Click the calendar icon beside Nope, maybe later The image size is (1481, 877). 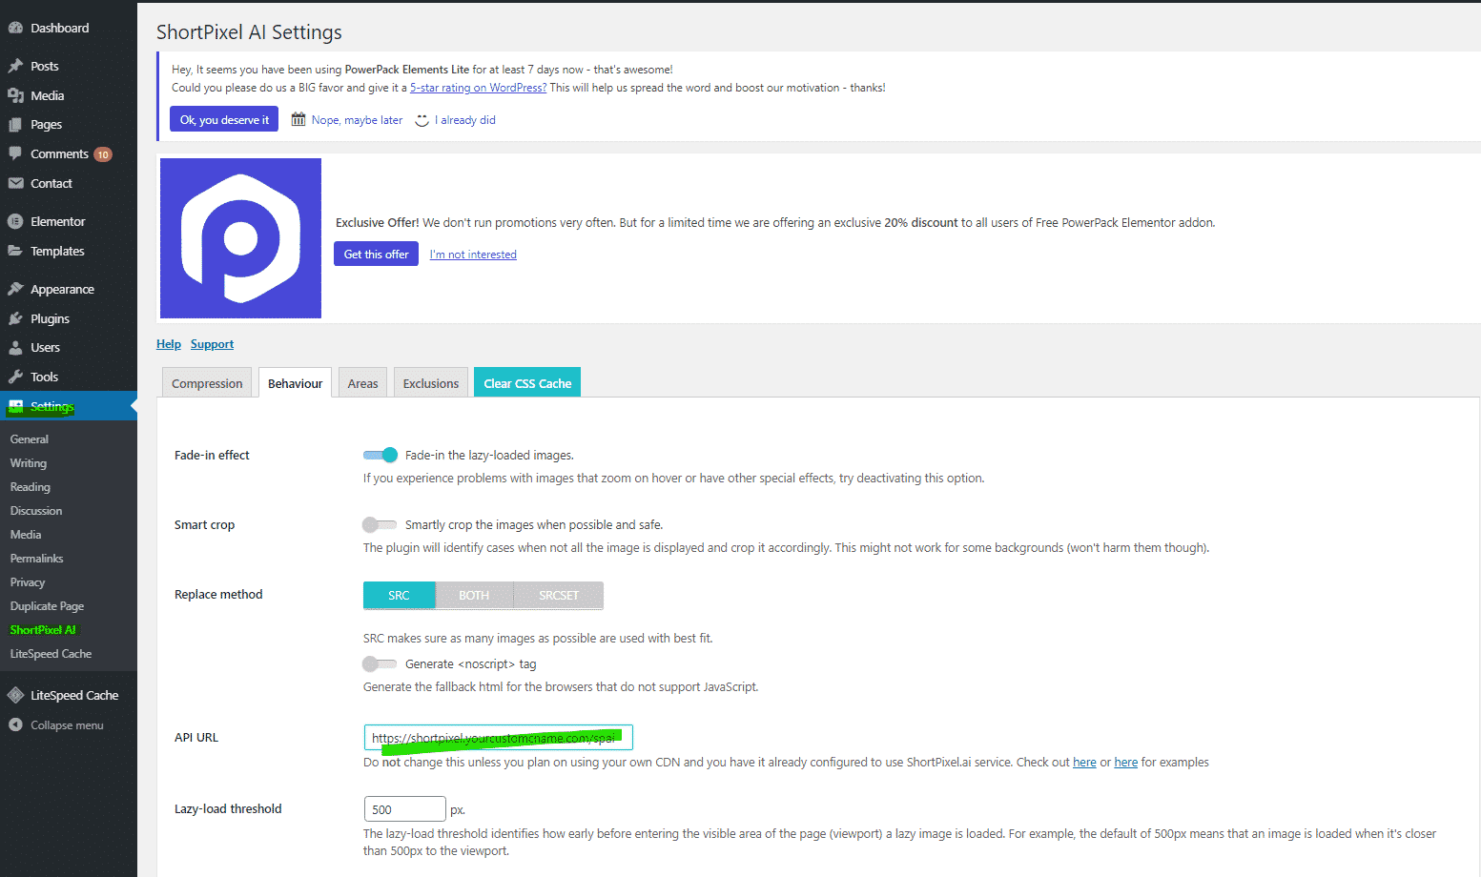coord(298,119)
